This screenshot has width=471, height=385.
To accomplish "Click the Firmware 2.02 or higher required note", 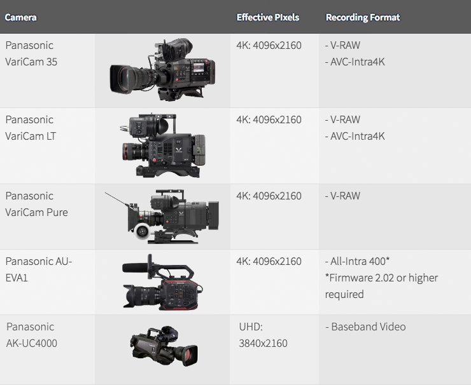I will (381, 286).
